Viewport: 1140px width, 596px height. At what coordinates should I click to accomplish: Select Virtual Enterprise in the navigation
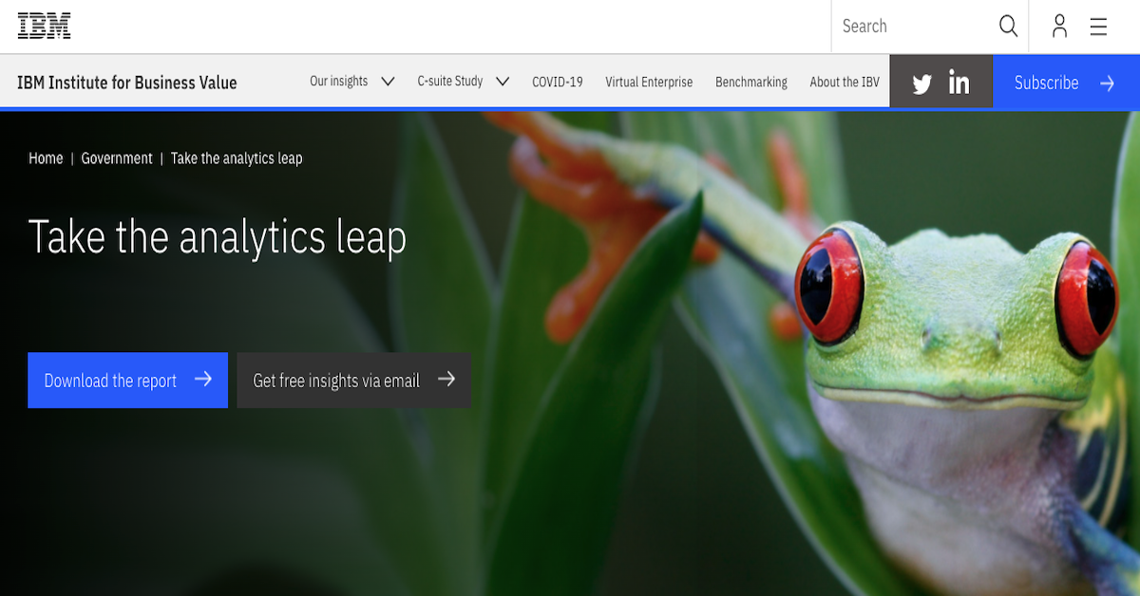point(649,83)
